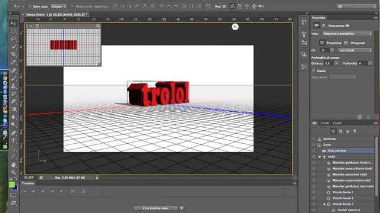Open the History panel icon in the dock
This screenshot has height=213, width=380.
[304, 22]
